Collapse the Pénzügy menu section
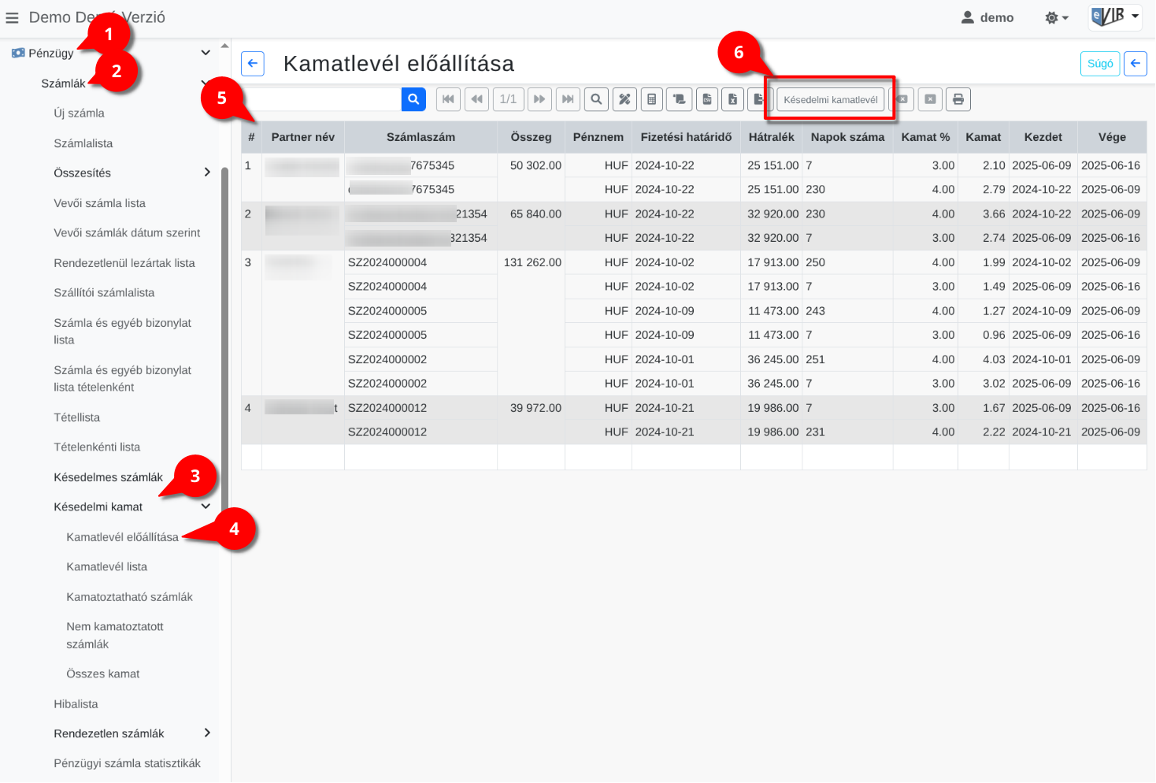 coord(206,53)
